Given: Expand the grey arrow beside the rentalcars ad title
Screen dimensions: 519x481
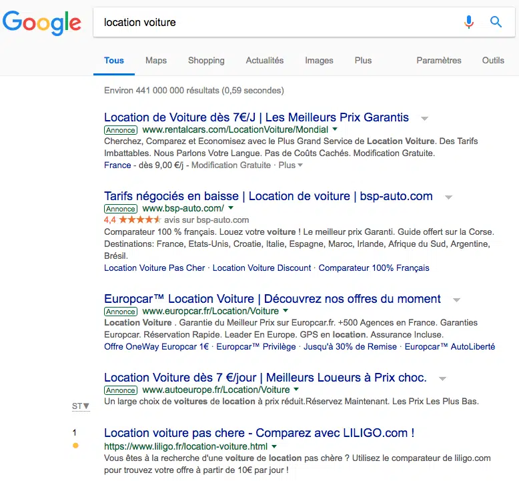Looking at the screenshot, I should tap(424, 118).
